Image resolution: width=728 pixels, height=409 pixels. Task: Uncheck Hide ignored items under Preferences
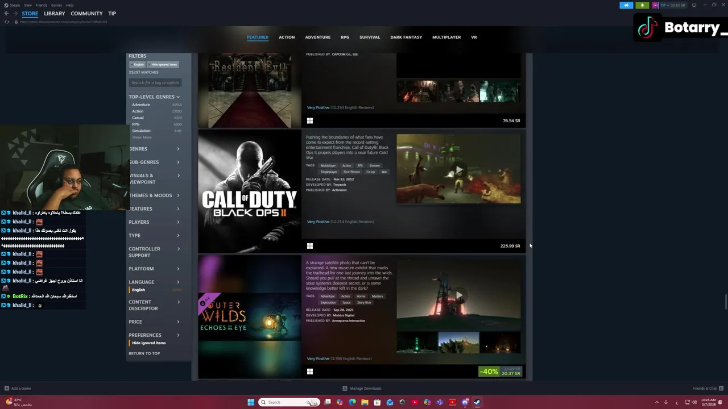pyautogui.click(x=148, y=343)
